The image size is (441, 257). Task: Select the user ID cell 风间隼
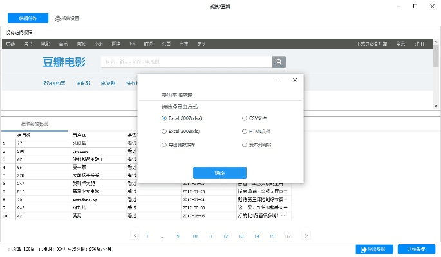coord(99,143)
